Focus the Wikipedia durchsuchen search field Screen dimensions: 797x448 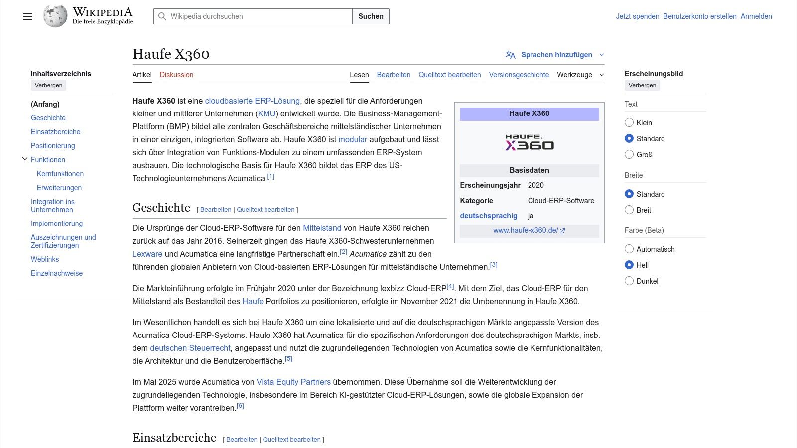253,16
